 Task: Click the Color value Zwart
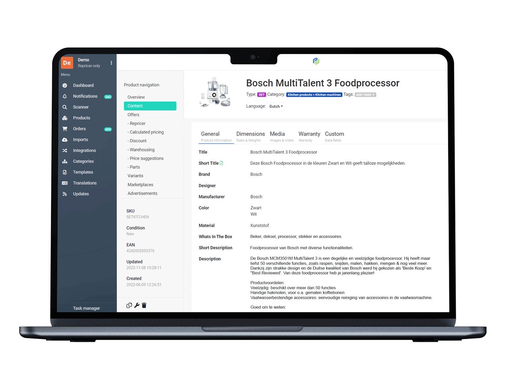[256, 208]
